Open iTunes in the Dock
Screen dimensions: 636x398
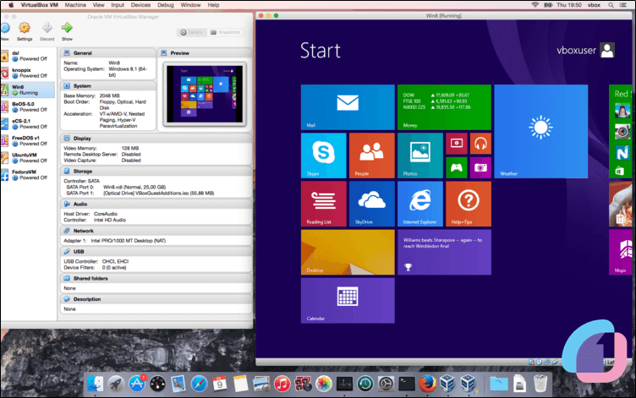[282, 384]
